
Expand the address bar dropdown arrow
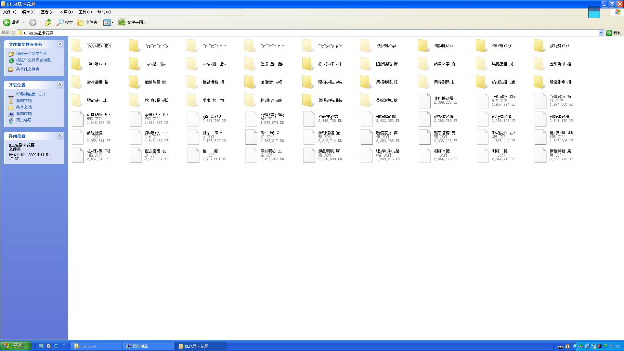(601, 33)
